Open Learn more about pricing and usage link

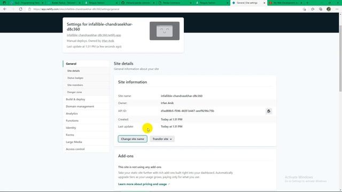click(x=144, y=184)
